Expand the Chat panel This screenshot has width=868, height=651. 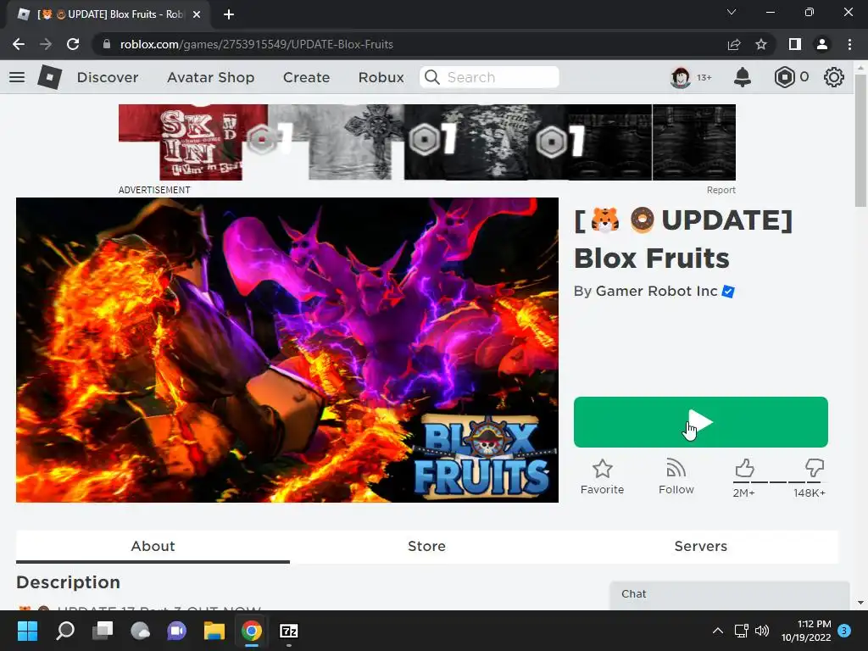pyautogui.click(x=730, y=595)
